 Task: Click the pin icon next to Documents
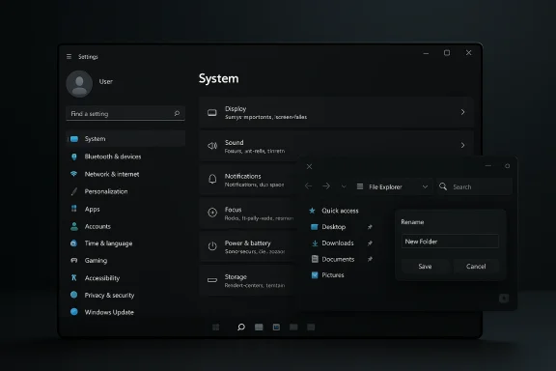370,259
